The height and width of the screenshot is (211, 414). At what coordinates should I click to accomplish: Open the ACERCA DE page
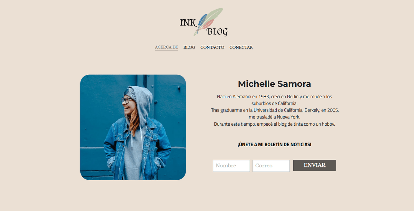[x=166, y=47]
